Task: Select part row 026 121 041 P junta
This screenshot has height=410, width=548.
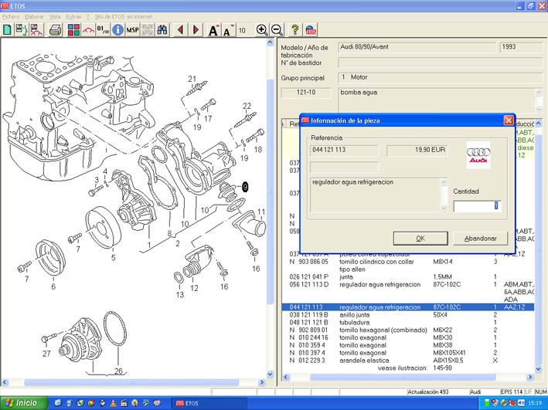Action: (408, 277)
